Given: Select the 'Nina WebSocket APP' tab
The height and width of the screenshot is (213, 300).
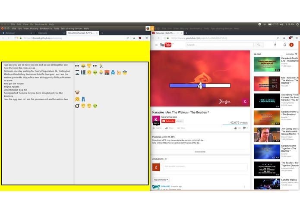Looking at the screenshot, I should pos(82,33).
